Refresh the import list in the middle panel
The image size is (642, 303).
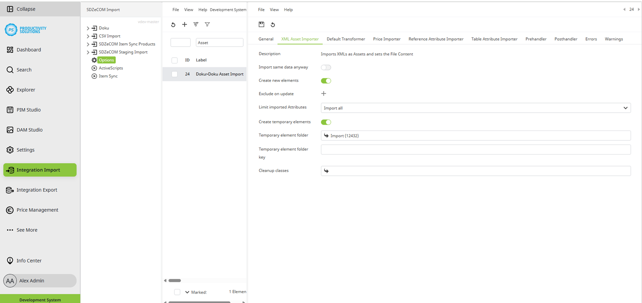click(173, 25)
